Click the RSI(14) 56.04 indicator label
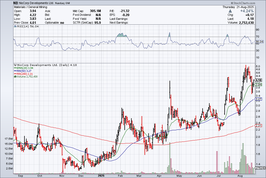The height and width of the screenshot is (178, 266). pyautogui.click(x=28, y=26)
